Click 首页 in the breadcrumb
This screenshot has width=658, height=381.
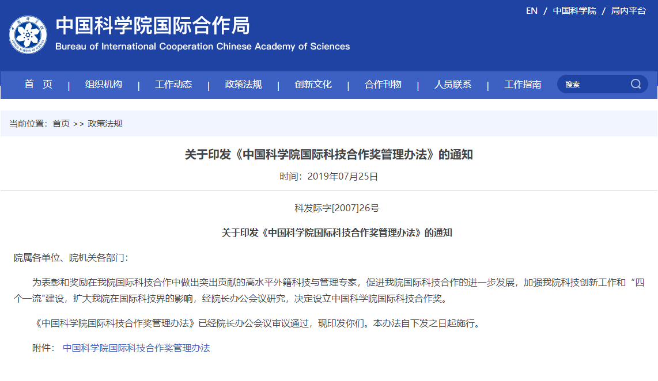[x=61, y=124]
